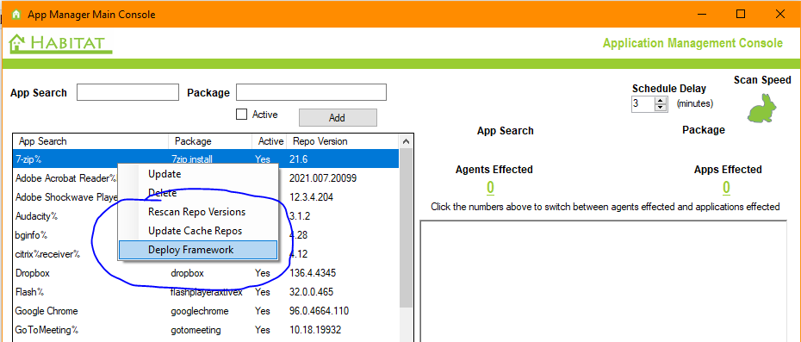Click the Agents Effected count link
The width and height of the screenshot is (801, 342).
[x=490, y=188]
